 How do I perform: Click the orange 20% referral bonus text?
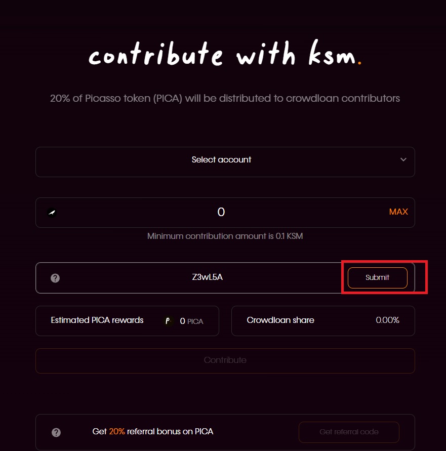(116, 432)
